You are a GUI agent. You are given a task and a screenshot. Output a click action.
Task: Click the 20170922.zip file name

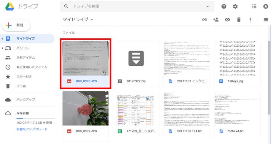click(136, 81)
